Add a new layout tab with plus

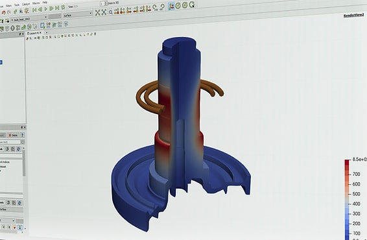click(x=47, y=32)
